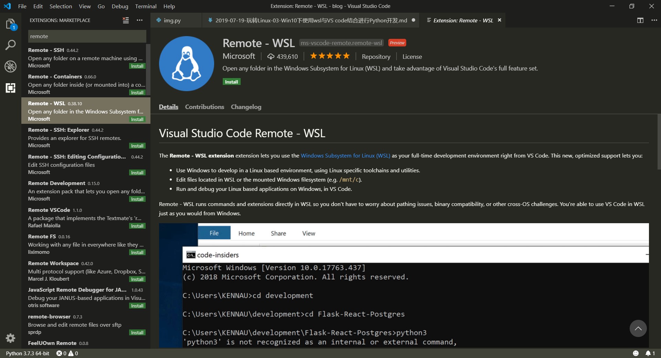Click the demo screenshot in the README
This screenshot has width=661, height=358.
pyautogui.click(x=404, y=285)
